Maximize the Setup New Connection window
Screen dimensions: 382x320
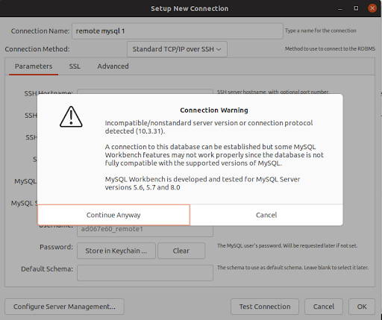pos(356,8)
